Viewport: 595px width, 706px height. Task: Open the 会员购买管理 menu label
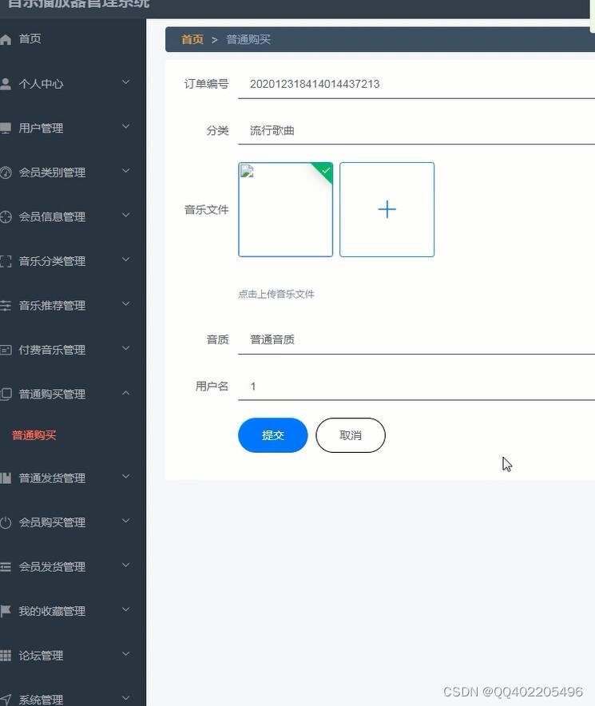pos(52,523)
